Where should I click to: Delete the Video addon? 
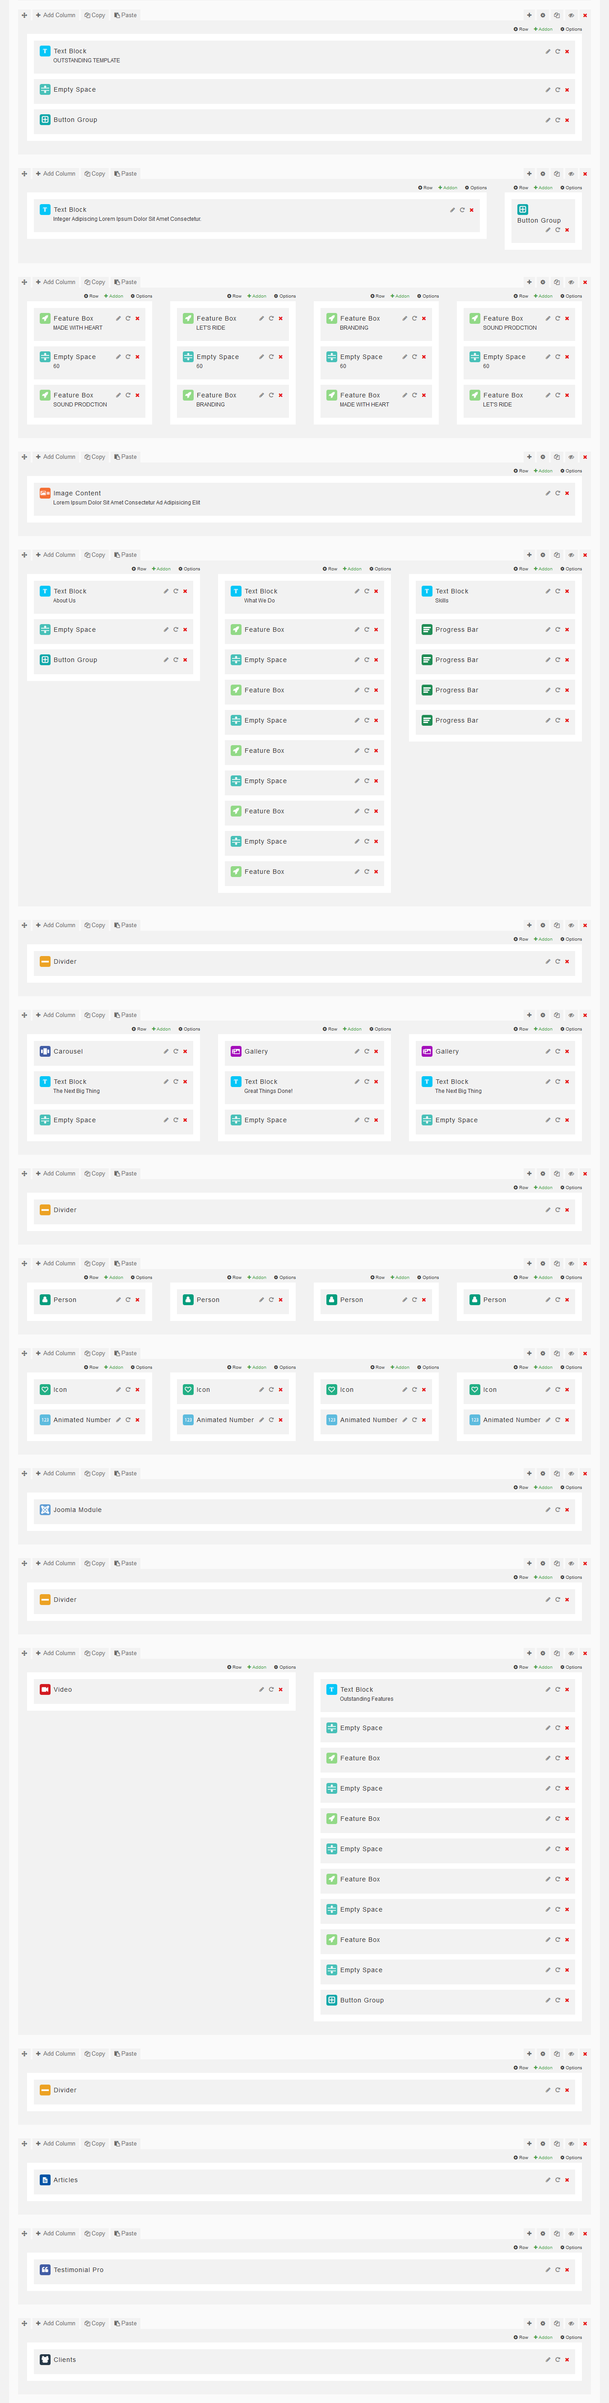pos(281,1689)
